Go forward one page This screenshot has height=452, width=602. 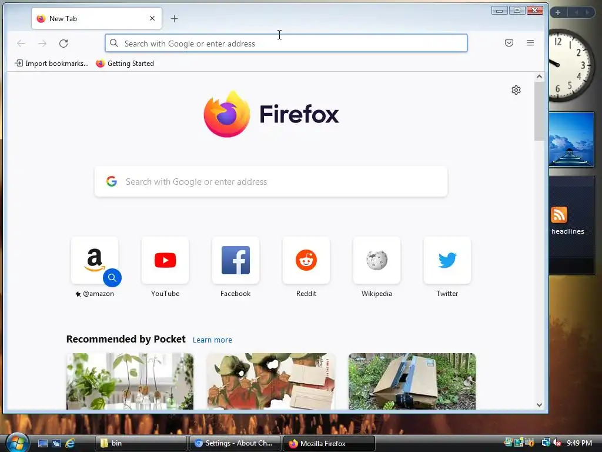[42, 44]
